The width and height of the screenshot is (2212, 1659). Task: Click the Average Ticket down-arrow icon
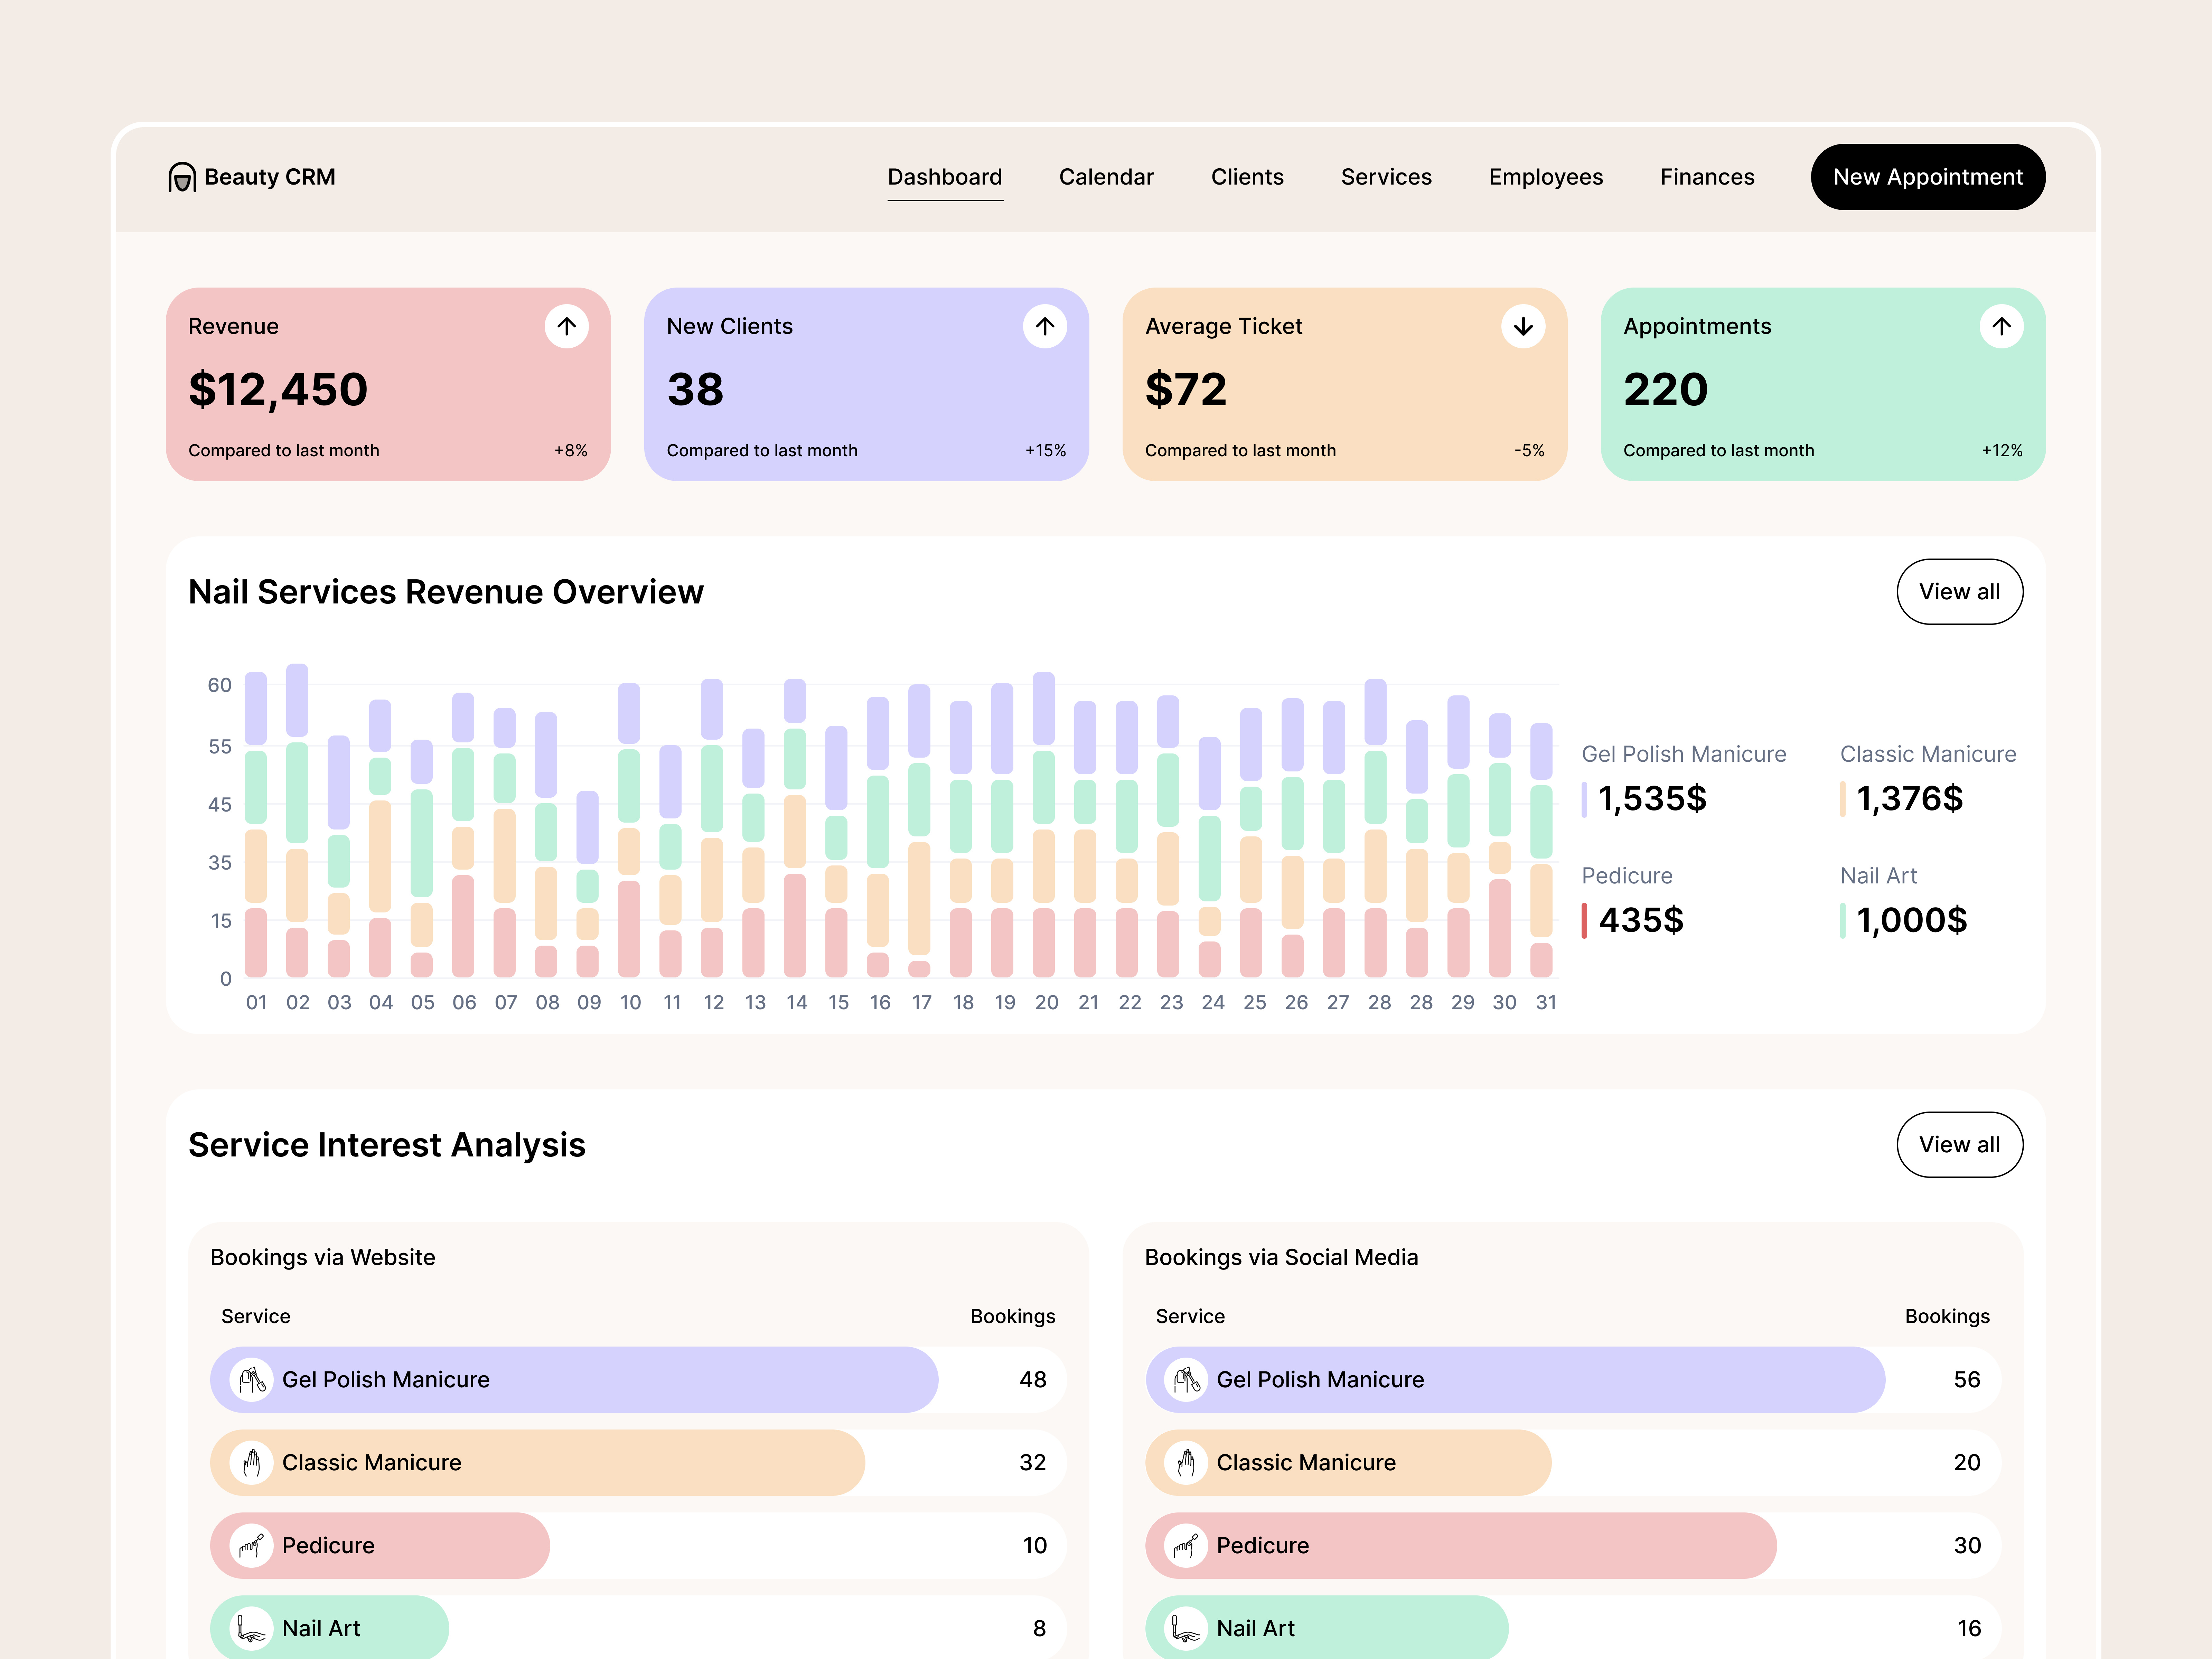coord(1523,326)
